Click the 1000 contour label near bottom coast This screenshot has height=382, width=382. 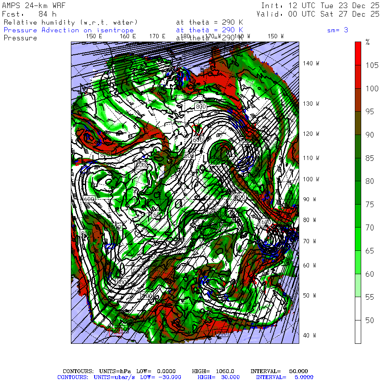coord(220,333)
